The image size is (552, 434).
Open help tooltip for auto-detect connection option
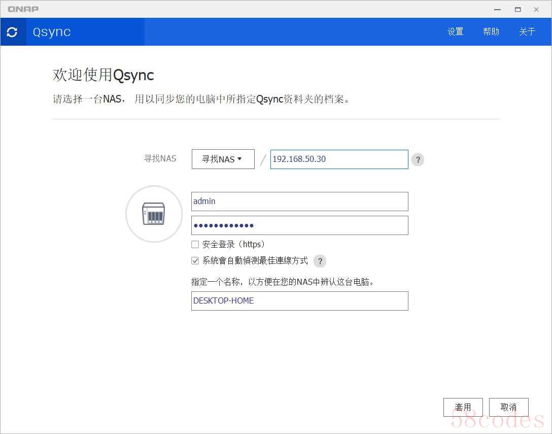tap(320, 261)
